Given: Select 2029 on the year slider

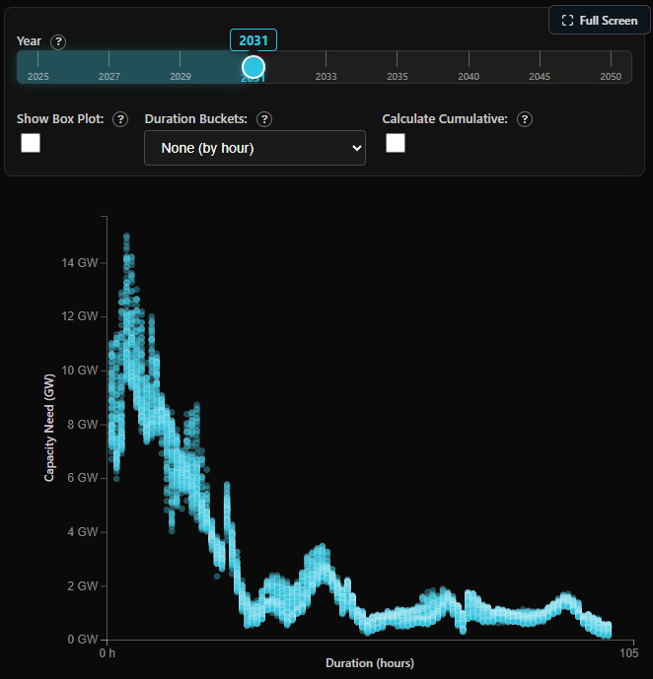Looking at the screenshot, I should tap(181, 76).
